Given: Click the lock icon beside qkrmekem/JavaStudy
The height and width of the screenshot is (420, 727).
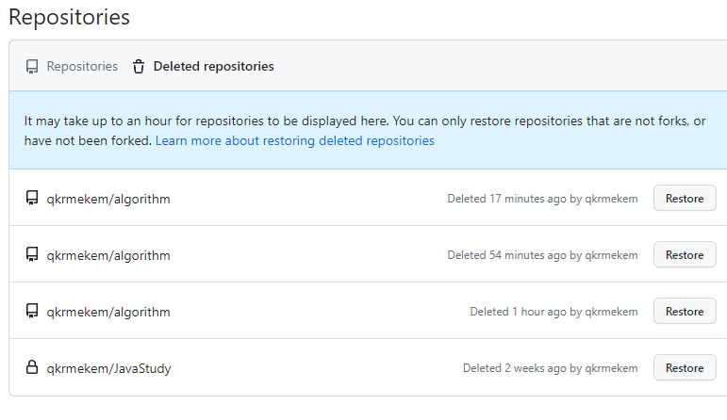Looking at the screenshot, I should 32,368.
